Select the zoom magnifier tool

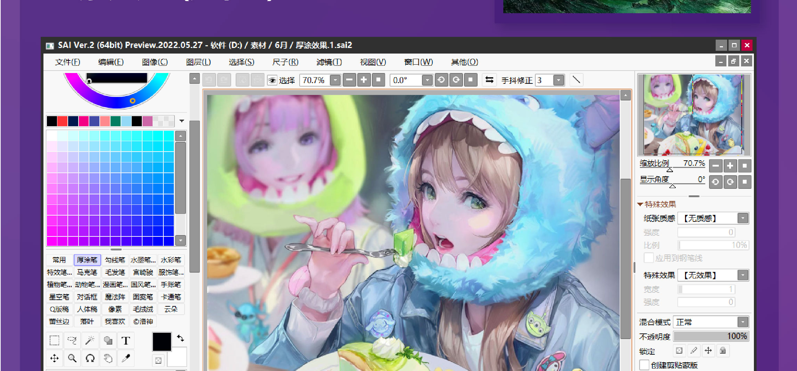[72, 358]
